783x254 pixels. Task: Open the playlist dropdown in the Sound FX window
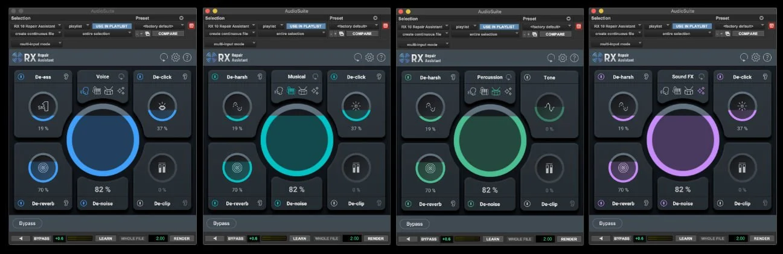(x=657, y=26)
